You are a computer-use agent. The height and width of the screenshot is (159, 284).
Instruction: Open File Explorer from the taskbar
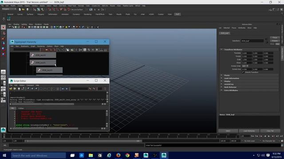[x=91, y=155]
